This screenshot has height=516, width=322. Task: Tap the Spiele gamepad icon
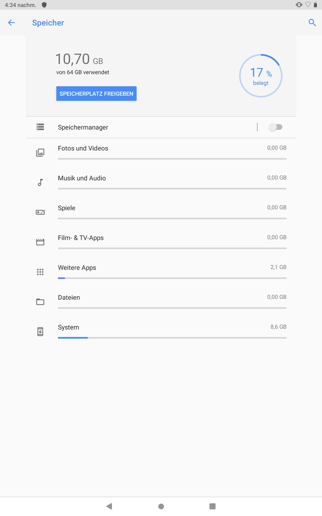40,212
